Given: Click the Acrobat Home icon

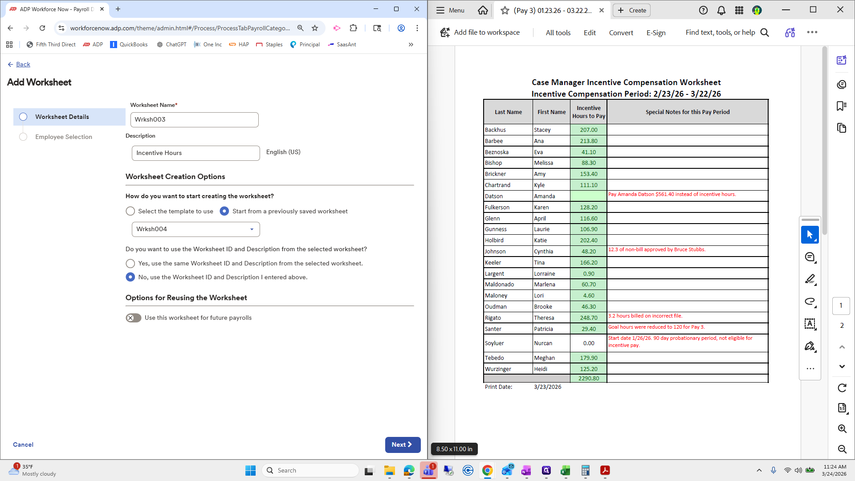Looking at the screenshot, I should click(483, 10).
